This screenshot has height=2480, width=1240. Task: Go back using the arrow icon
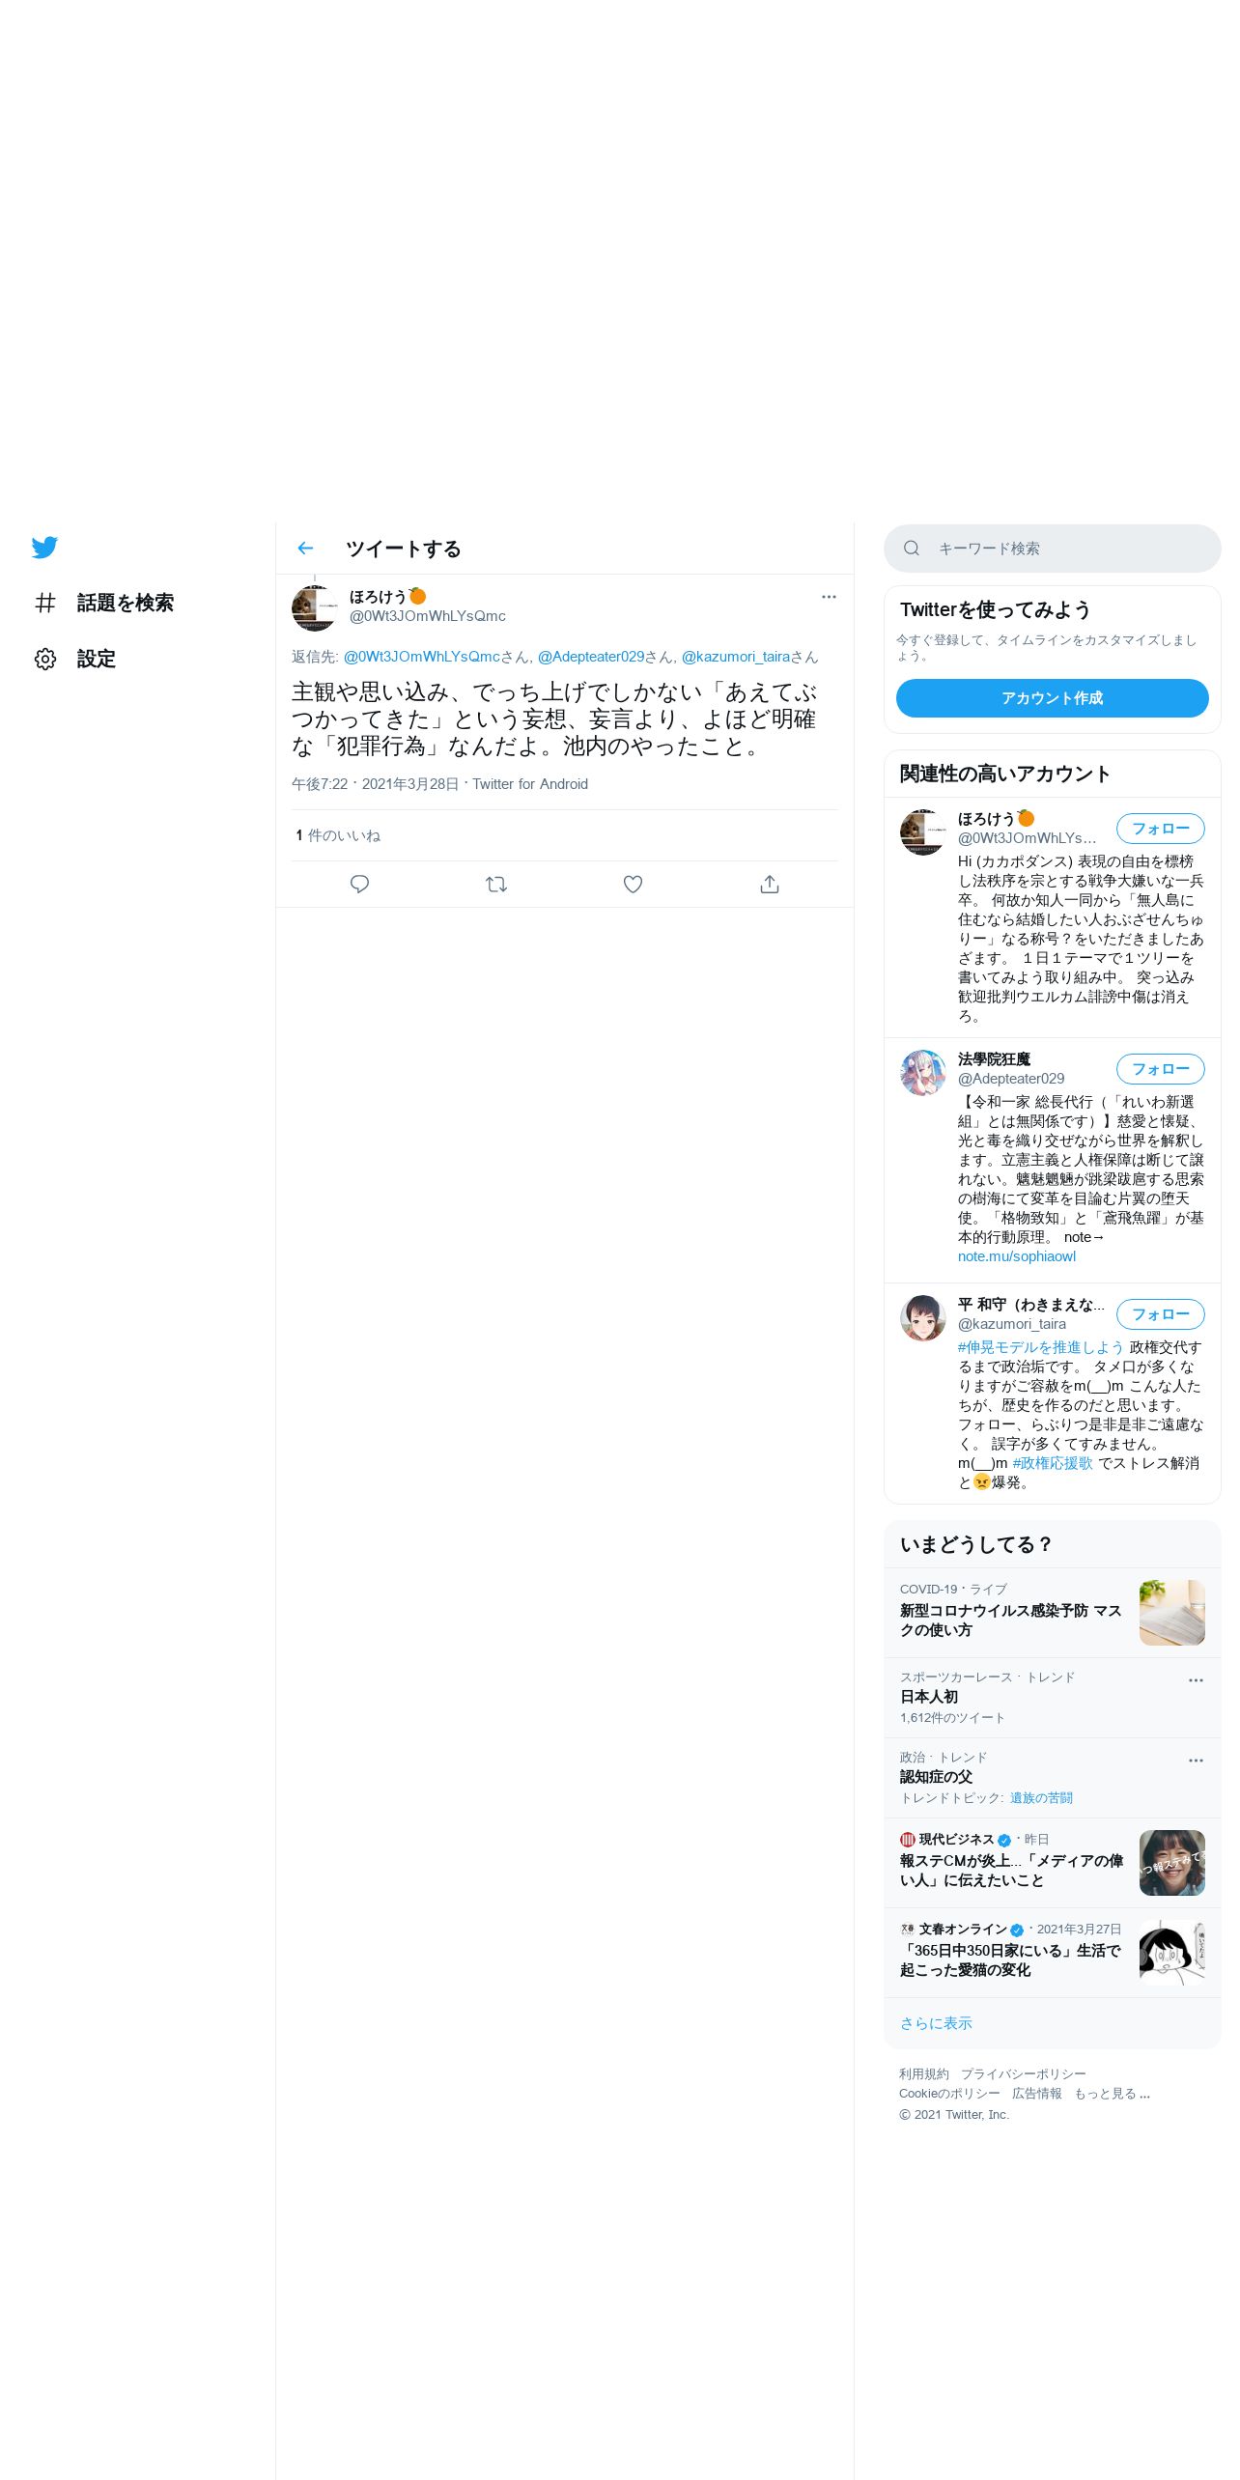tap(306, 549)
